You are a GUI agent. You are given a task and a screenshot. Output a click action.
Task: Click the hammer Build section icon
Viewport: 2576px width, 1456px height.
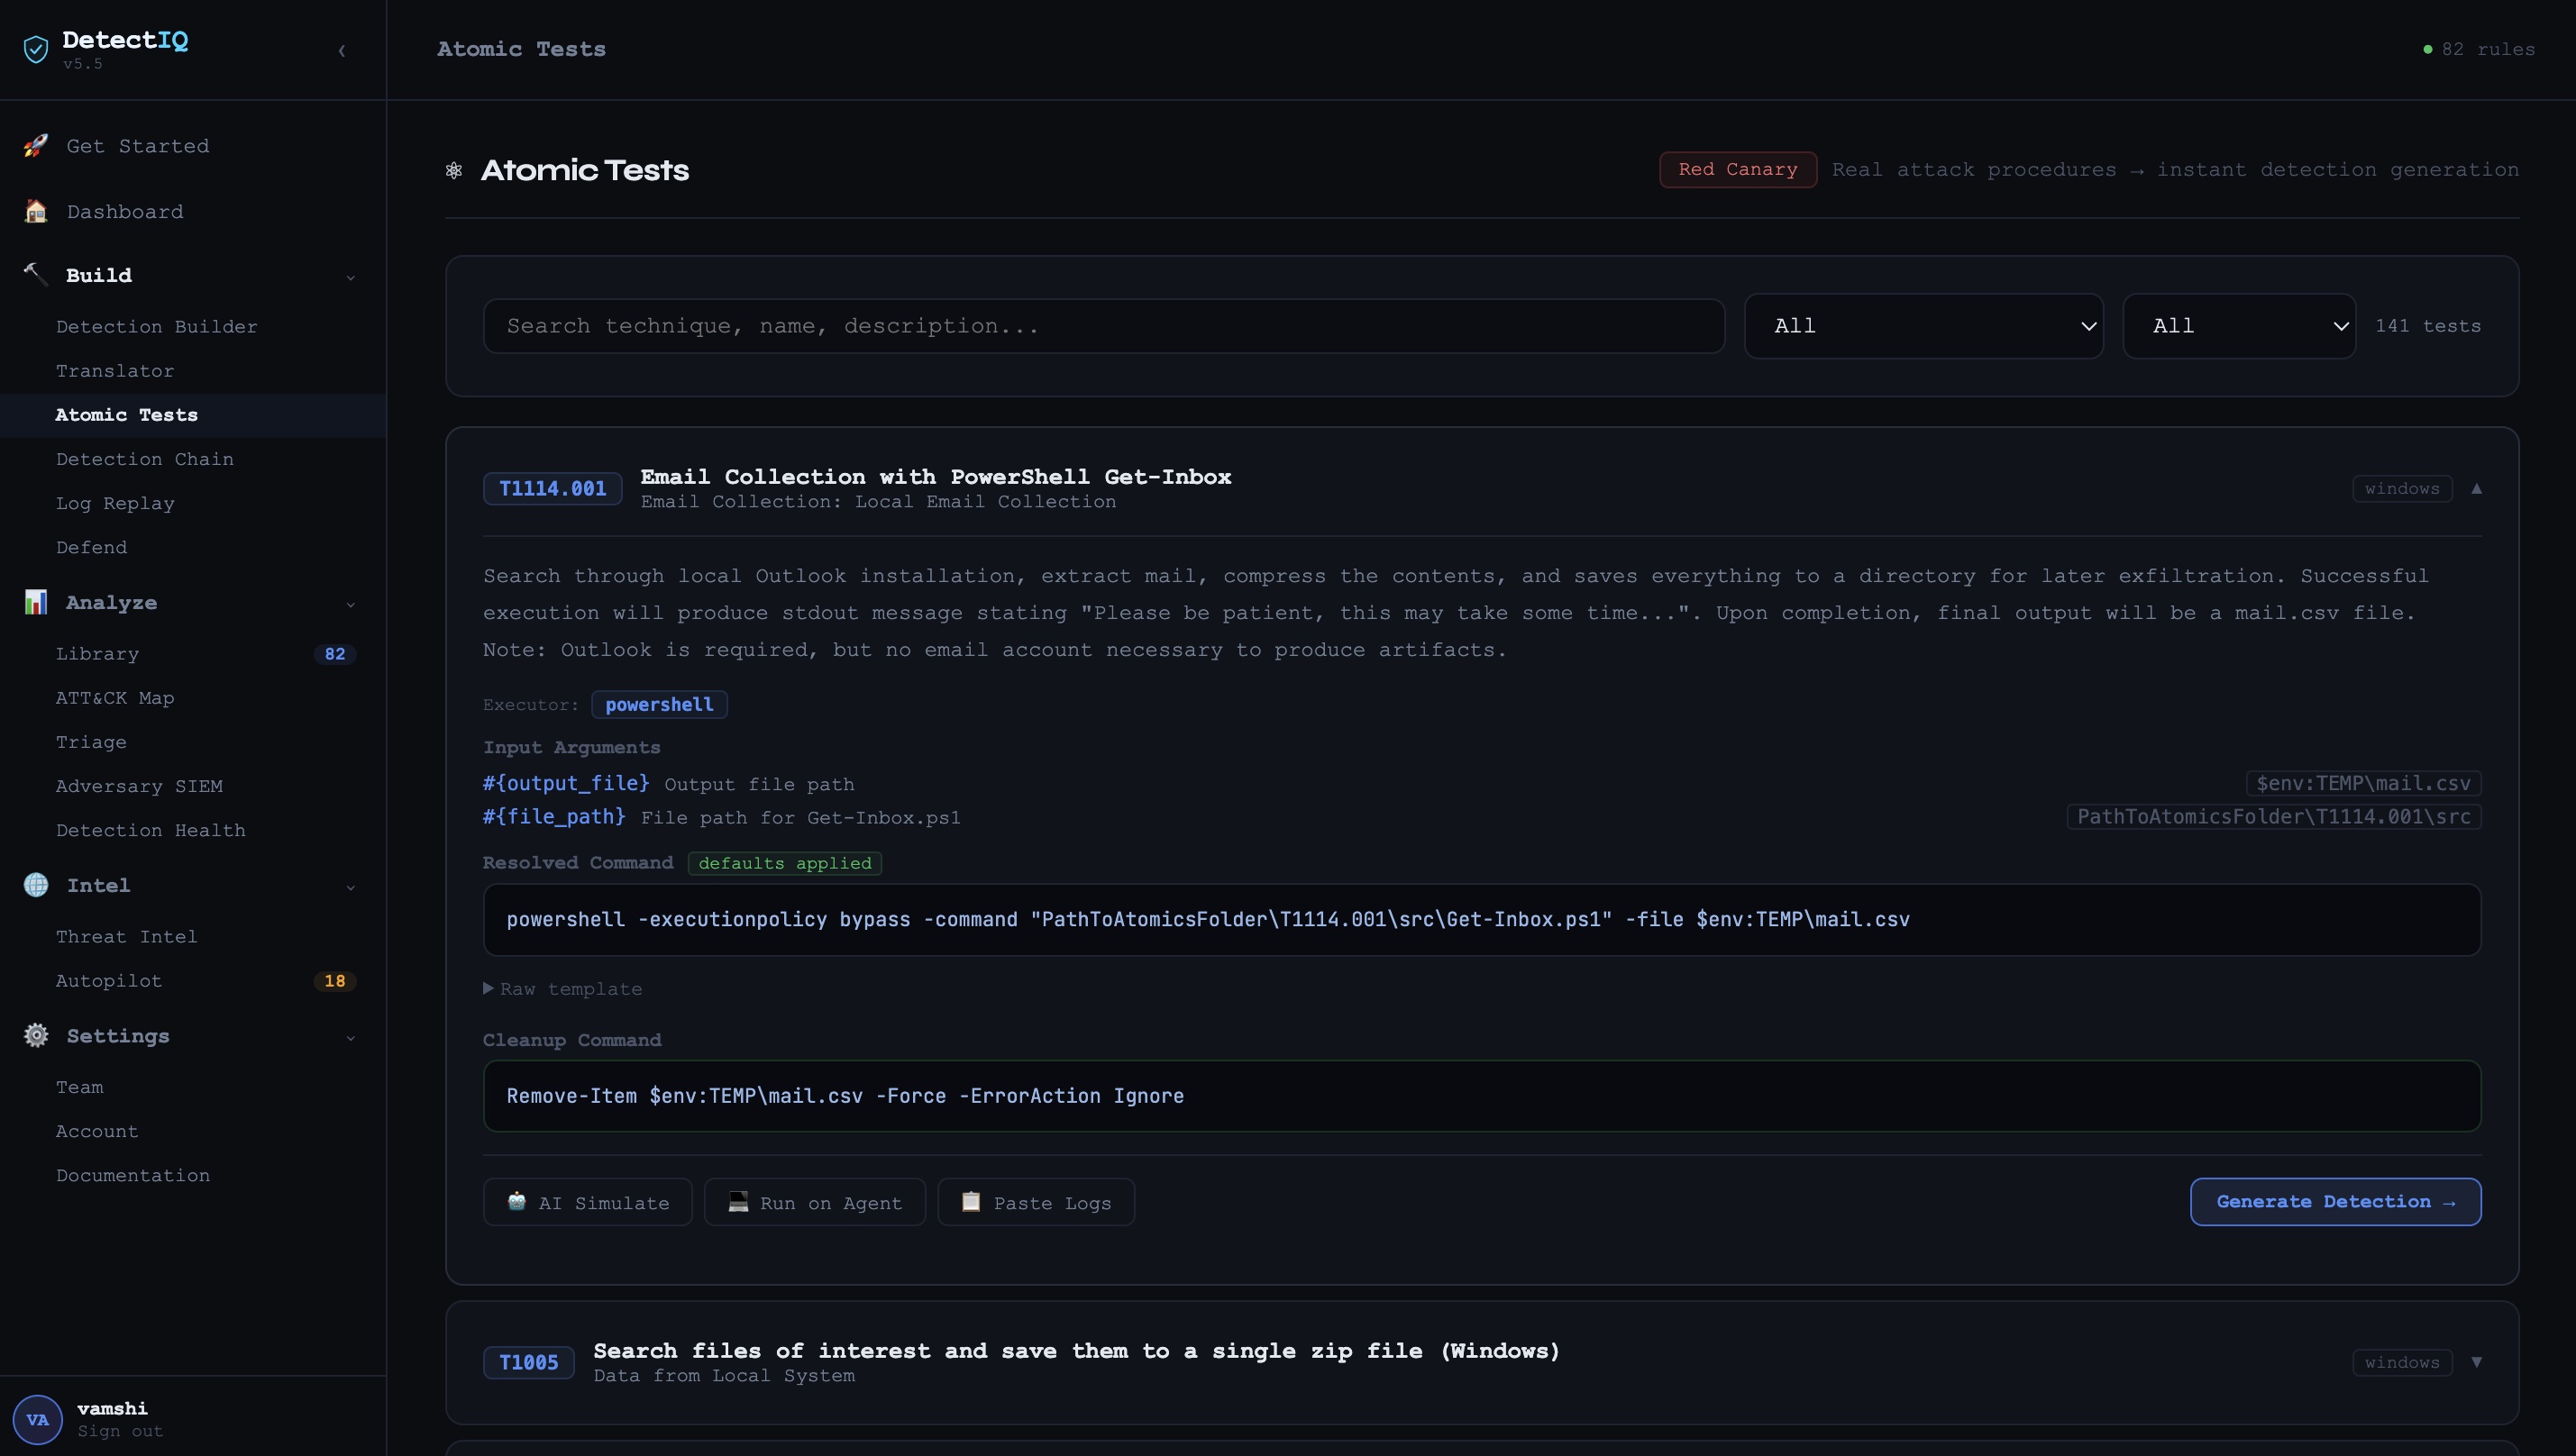36,274
